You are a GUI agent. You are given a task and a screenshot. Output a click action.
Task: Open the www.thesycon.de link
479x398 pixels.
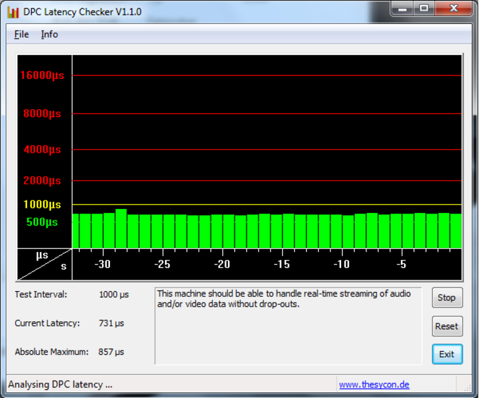pos(374,385)
